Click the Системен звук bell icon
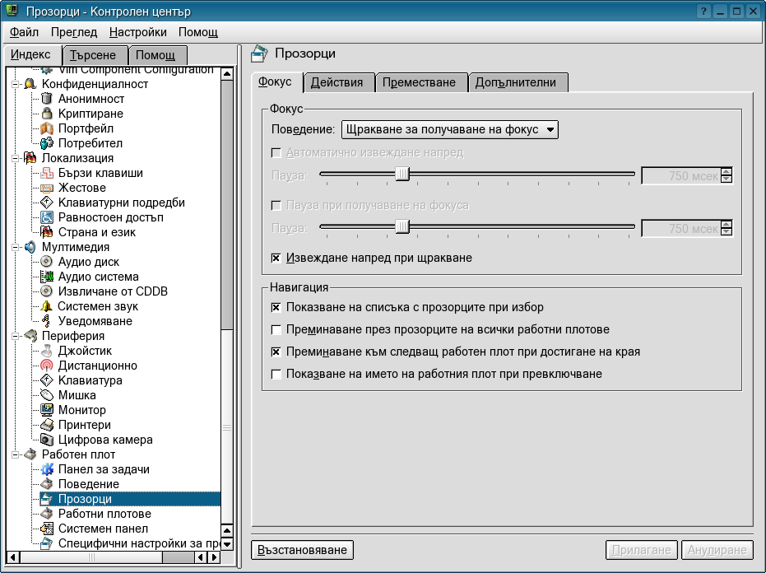The height and width of the screenshot is (573, 766). click(47, 306)
